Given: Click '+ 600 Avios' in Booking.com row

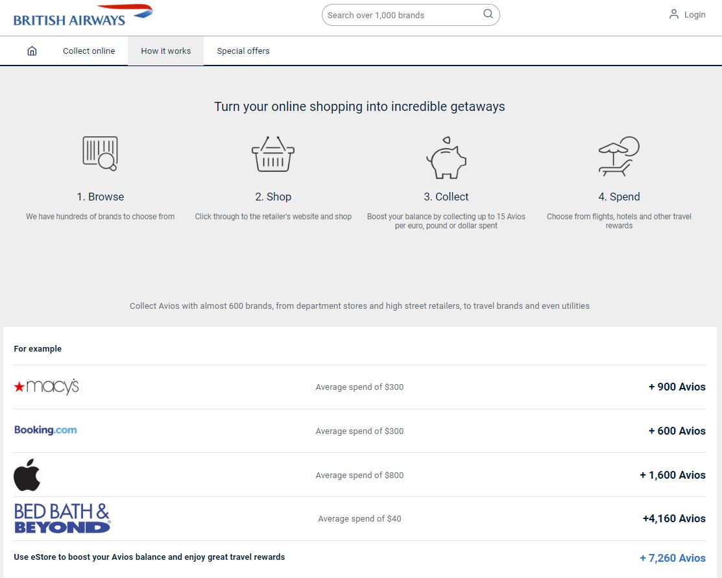Looking at the screenshot, I should (677, 431).
